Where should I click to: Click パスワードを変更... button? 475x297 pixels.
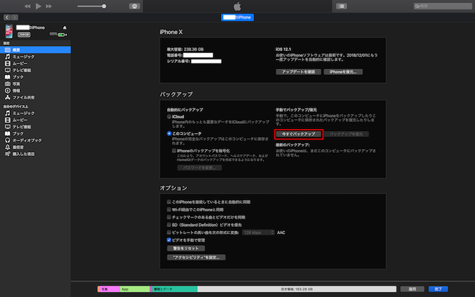pyautogui.click(x=199, y=167)
